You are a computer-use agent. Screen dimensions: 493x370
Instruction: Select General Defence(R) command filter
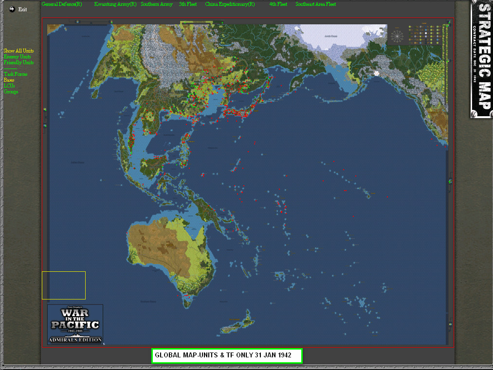click(x=62, y=4)
